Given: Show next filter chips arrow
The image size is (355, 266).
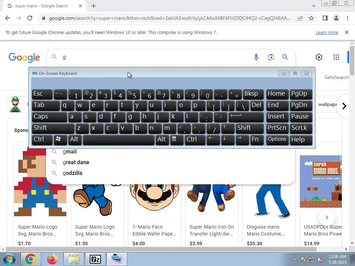Looking at the screenshot, I should (x=344, y=106).
